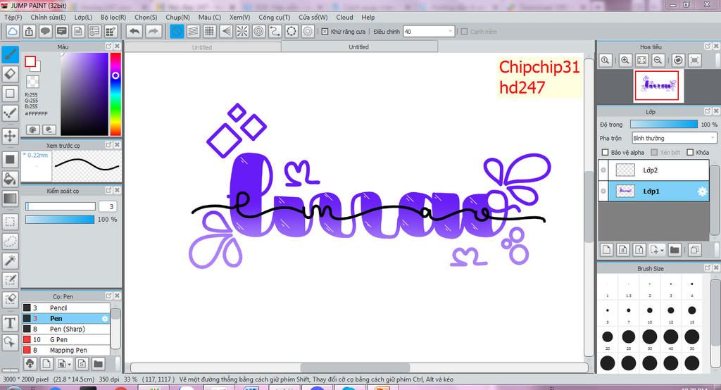The image size is (721, 390).
Task: Select the Eraser tool
Action: point(10,74)
